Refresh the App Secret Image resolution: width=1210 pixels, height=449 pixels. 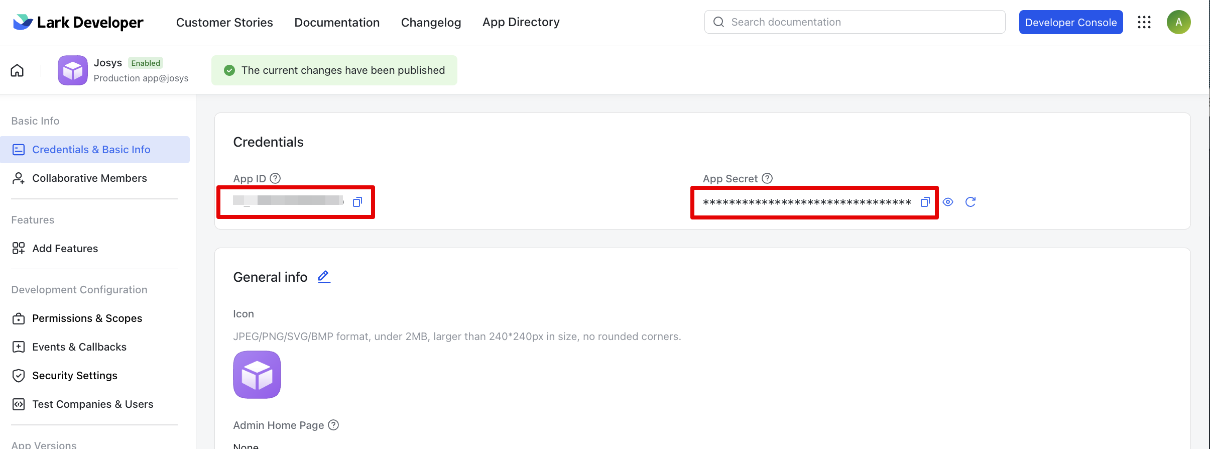(x=971, y=202)
